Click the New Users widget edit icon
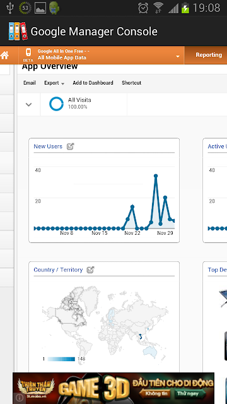This screenshot has height=404, width=227. click(x=70, y=146)
